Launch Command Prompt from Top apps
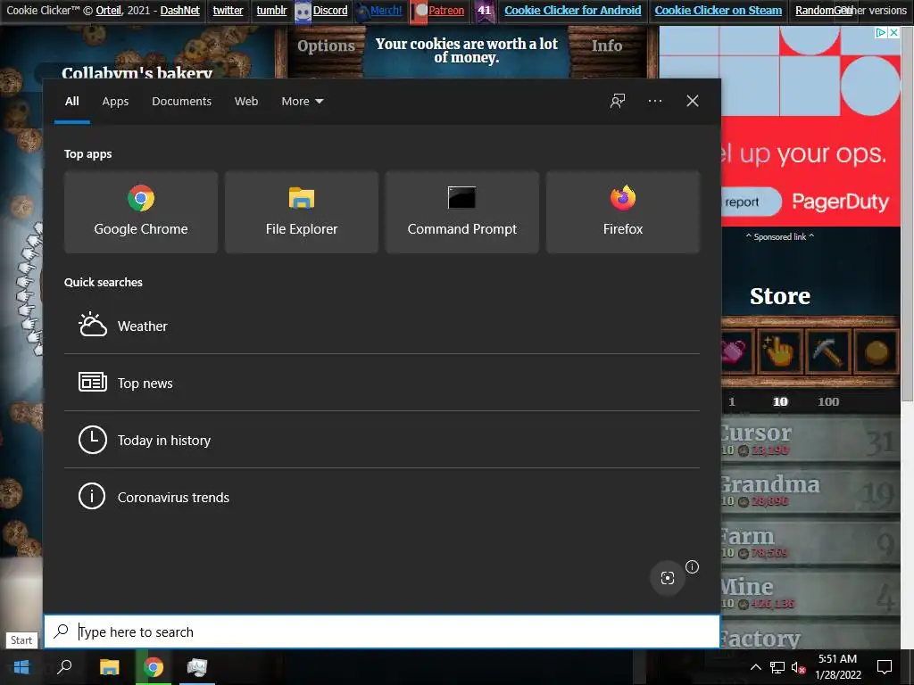The image size is (914, 685). point(462,212)
